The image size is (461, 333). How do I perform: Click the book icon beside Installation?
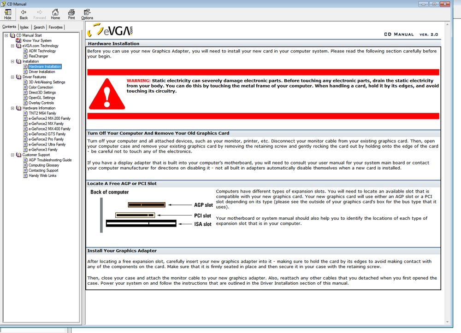click(x=18, y=61)
